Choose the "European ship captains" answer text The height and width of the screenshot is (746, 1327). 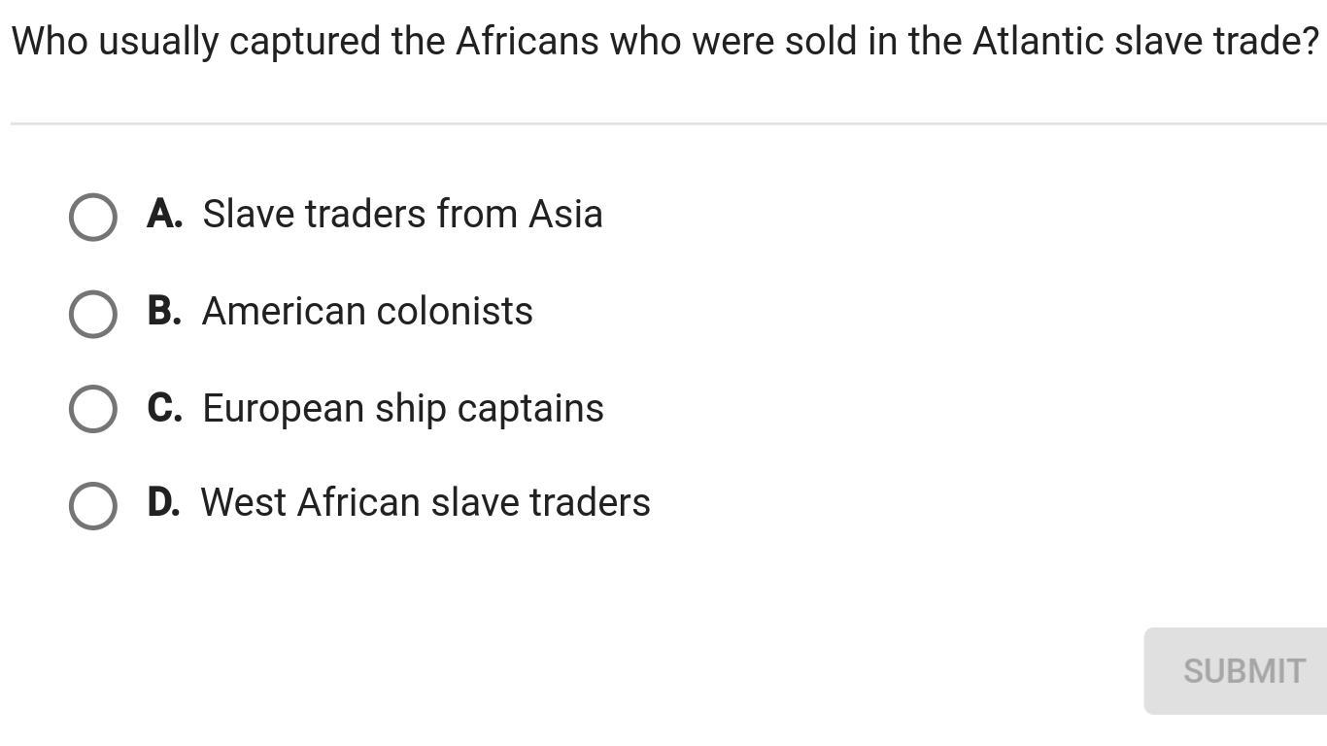pyautogui.click(x=403, y=408)
